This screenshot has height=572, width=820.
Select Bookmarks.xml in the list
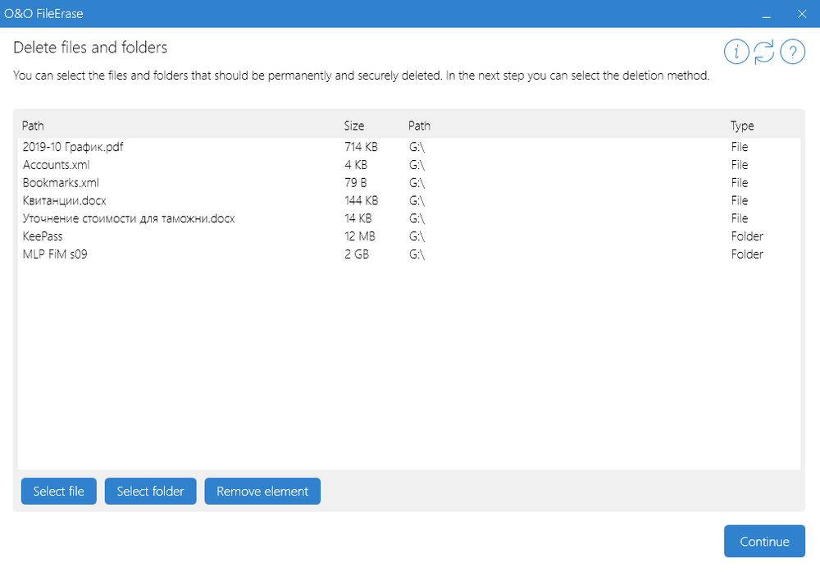pyautogui.click(x=61, y=183)
